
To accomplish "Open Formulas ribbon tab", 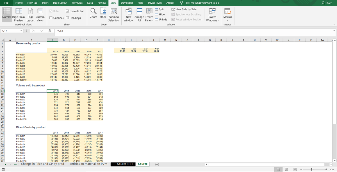I will [x=77, y=3].
